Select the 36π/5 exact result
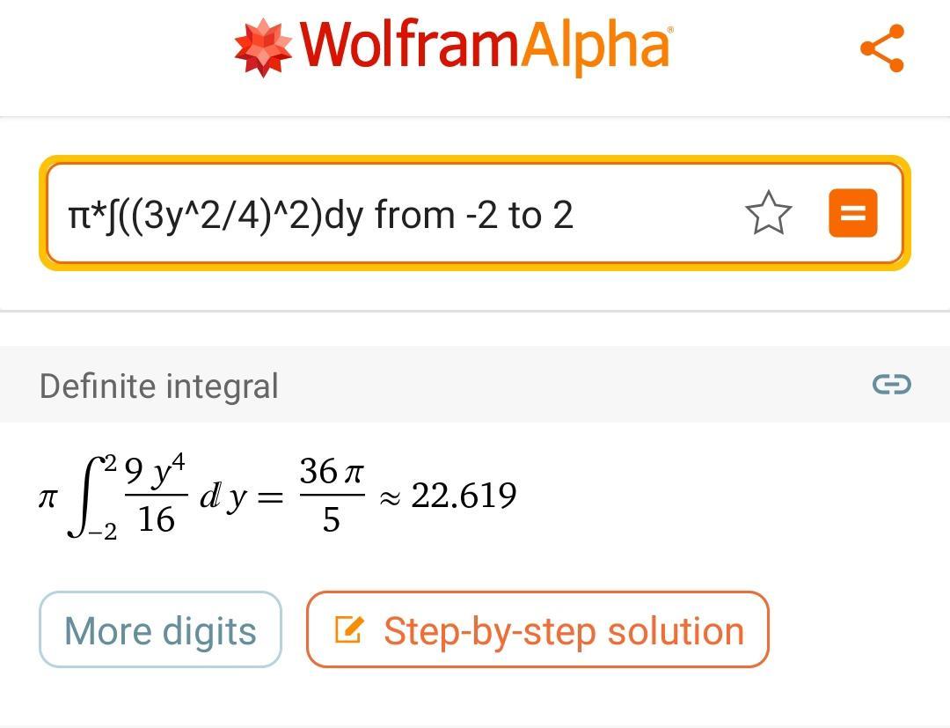Screen dimensions: 950x728 click(x=331, y=496)
